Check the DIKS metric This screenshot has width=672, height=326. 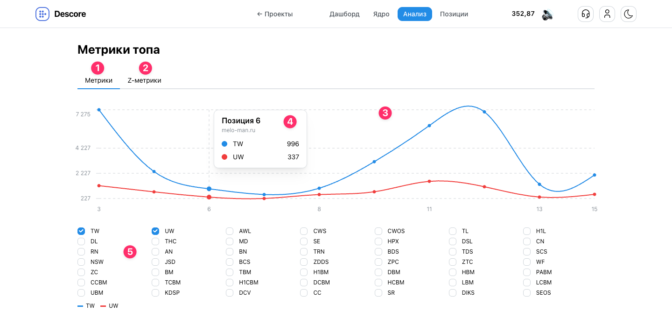pyautogui.click(x=453, y=293)
